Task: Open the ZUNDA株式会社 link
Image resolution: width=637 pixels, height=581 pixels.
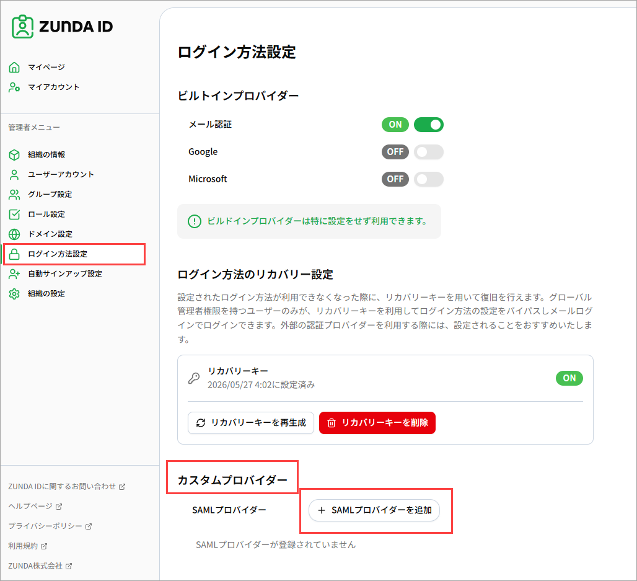Action: (x=40, y=566)
